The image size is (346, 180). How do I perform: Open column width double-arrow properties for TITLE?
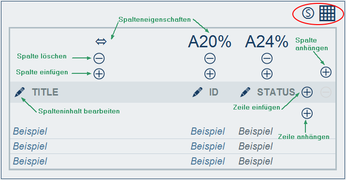click(x=101, y=41)
